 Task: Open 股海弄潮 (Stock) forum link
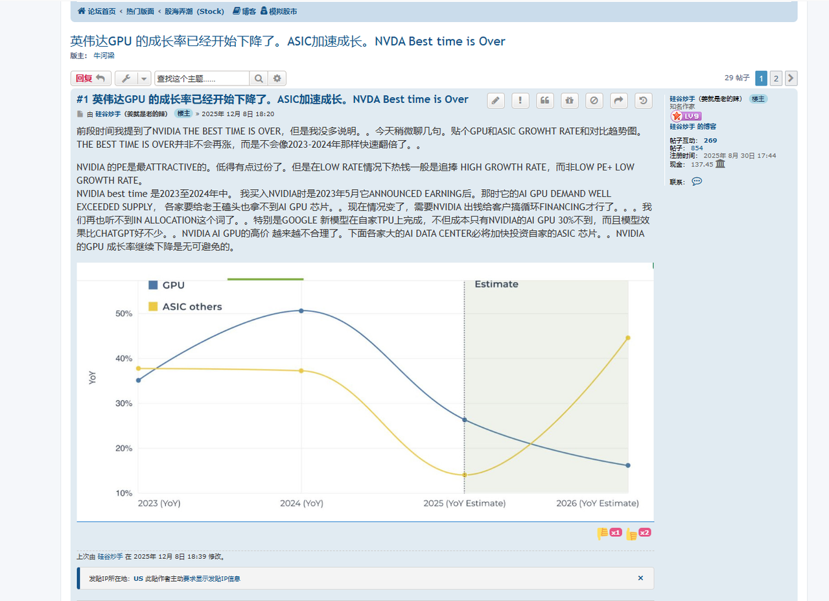tap(194, 11)
